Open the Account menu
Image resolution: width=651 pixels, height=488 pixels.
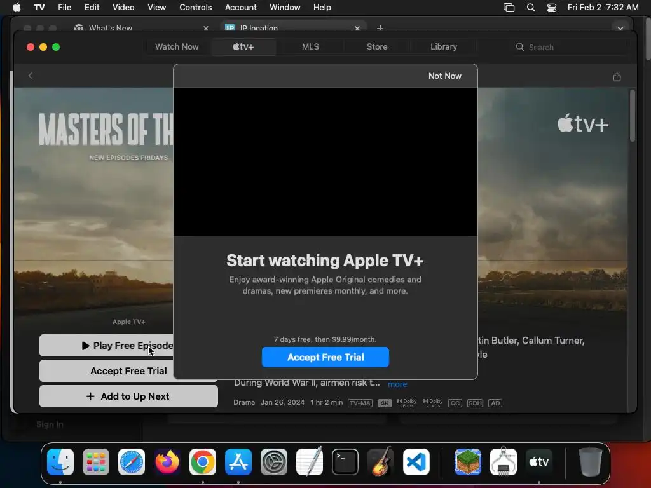click(x=241, y=8)
